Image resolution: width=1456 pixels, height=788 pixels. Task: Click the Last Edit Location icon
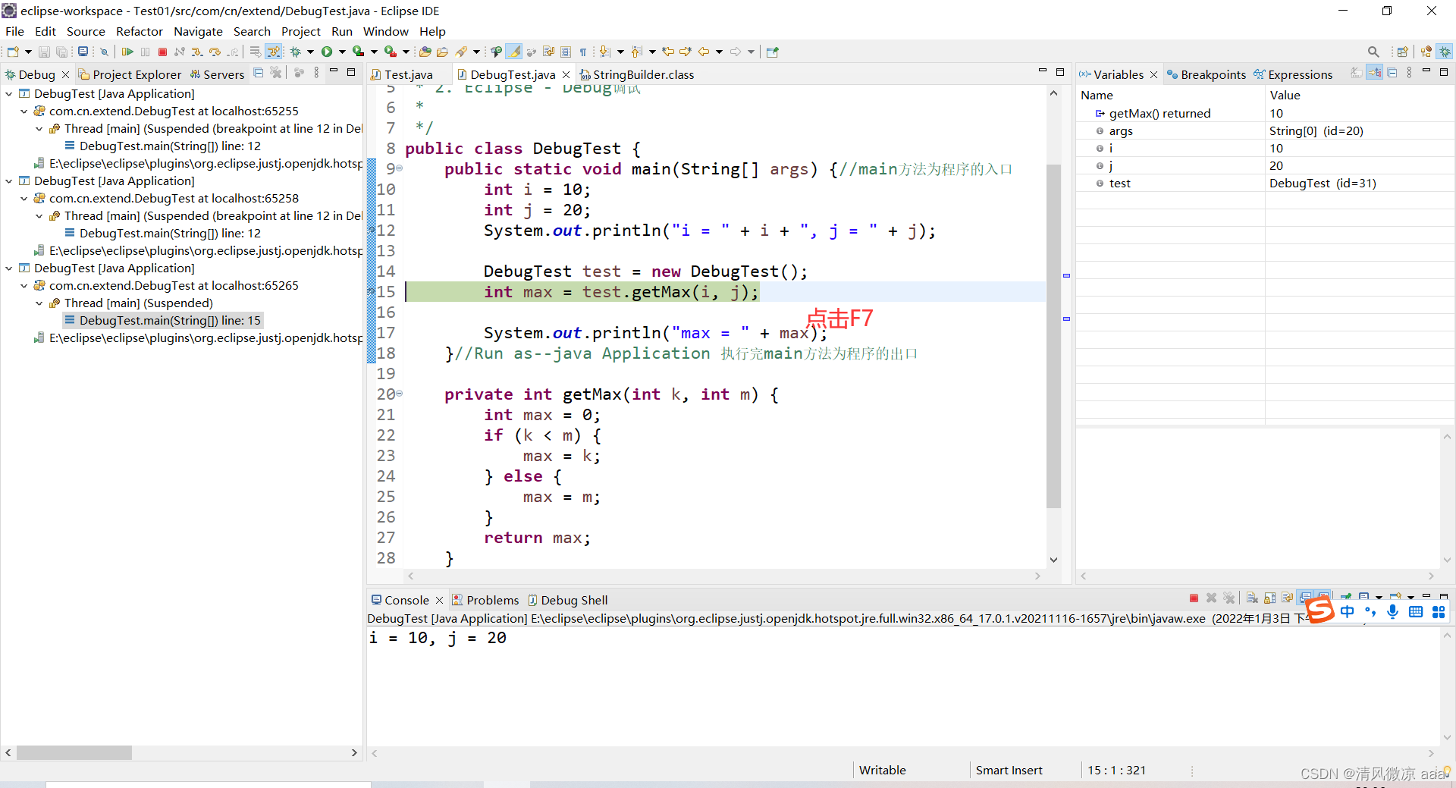click(668, 52)
